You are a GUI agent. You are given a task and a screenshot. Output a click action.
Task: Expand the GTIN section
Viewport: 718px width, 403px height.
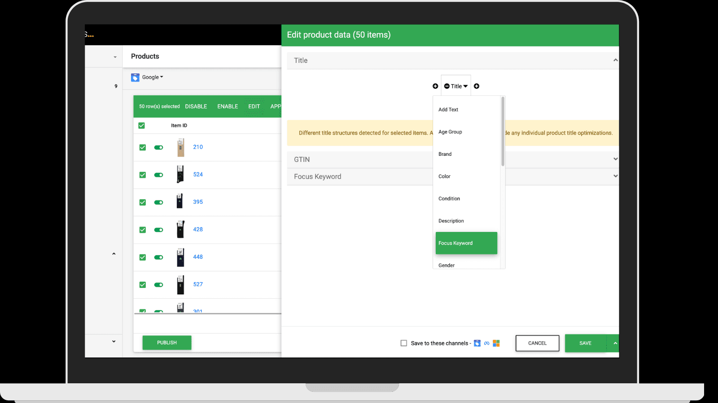pos(615,159)
